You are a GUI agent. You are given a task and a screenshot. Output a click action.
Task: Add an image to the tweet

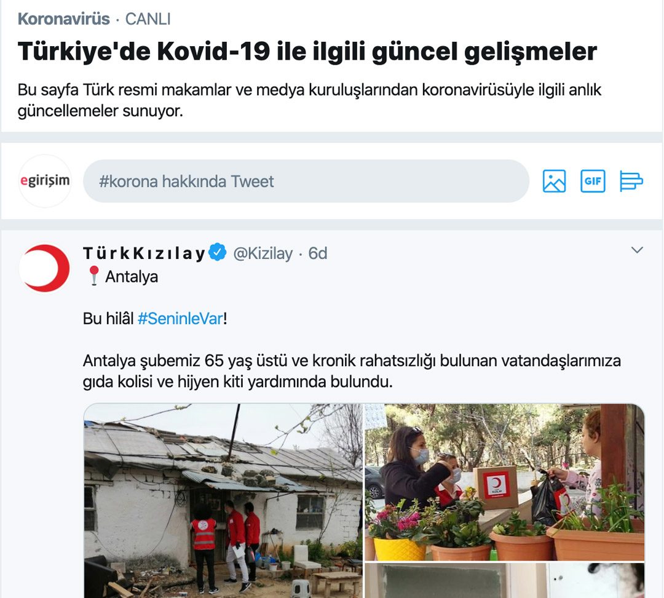coord(554,181)
